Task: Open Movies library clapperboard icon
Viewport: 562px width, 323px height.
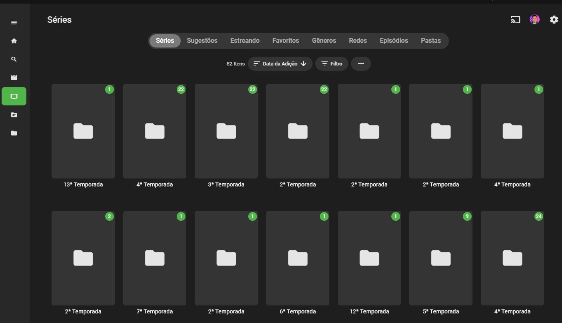Action: [14, 77]
